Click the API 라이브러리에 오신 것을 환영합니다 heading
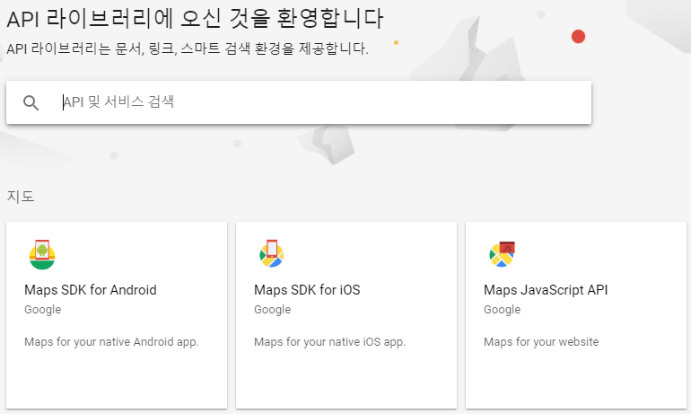Viewport: 691px width, 414px height. click(x=196, y=19)
